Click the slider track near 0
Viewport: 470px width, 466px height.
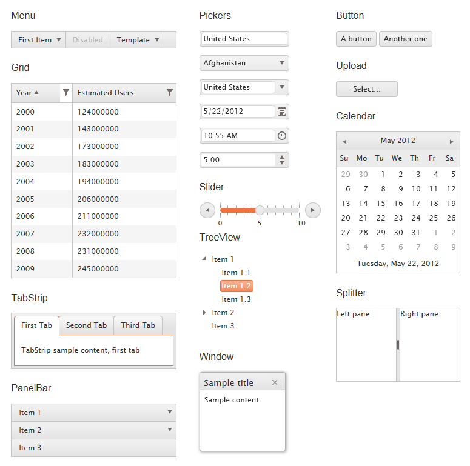click(223, 210)
